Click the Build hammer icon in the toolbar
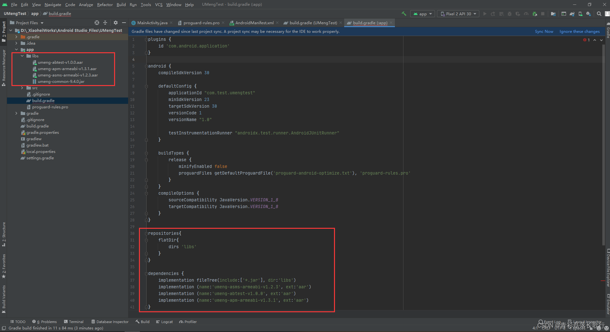The height and width of the screenshot is (332, 610). (404, 14)
